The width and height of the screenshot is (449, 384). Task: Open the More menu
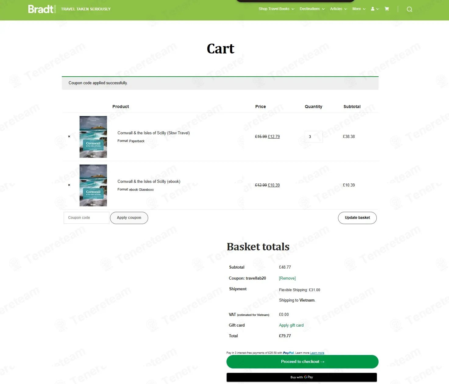[359, 9]
